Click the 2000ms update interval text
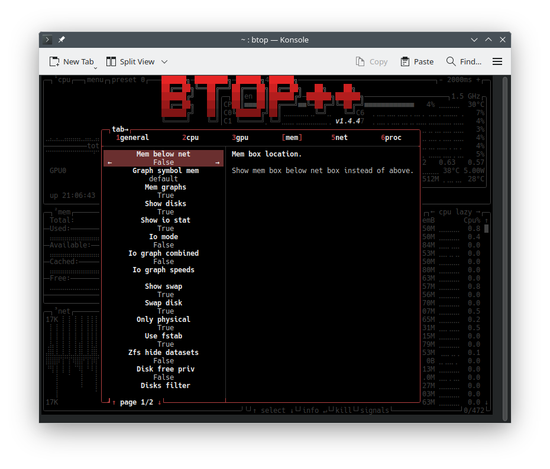The width and height of the screenshot is (550, 469). (459, 80)
